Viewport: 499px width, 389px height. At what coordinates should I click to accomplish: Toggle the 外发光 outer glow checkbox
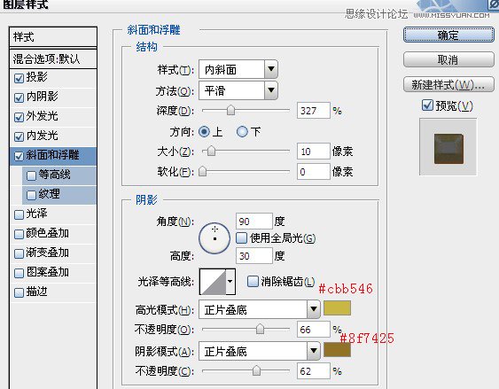point(19,117)
